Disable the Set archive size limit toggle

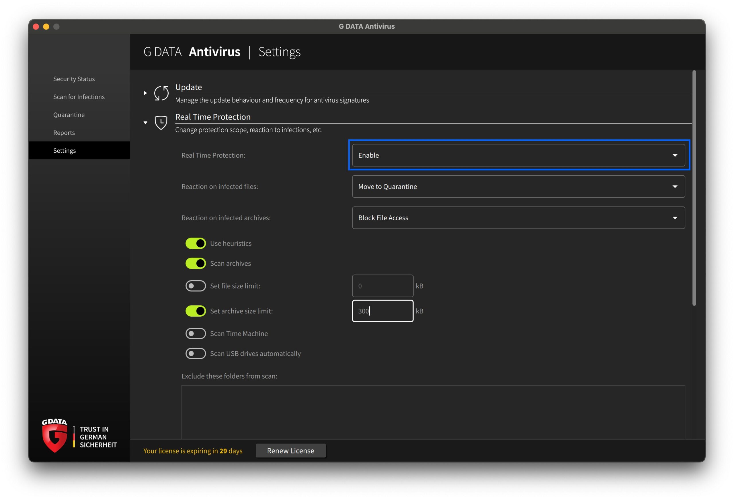coord(196,311)
